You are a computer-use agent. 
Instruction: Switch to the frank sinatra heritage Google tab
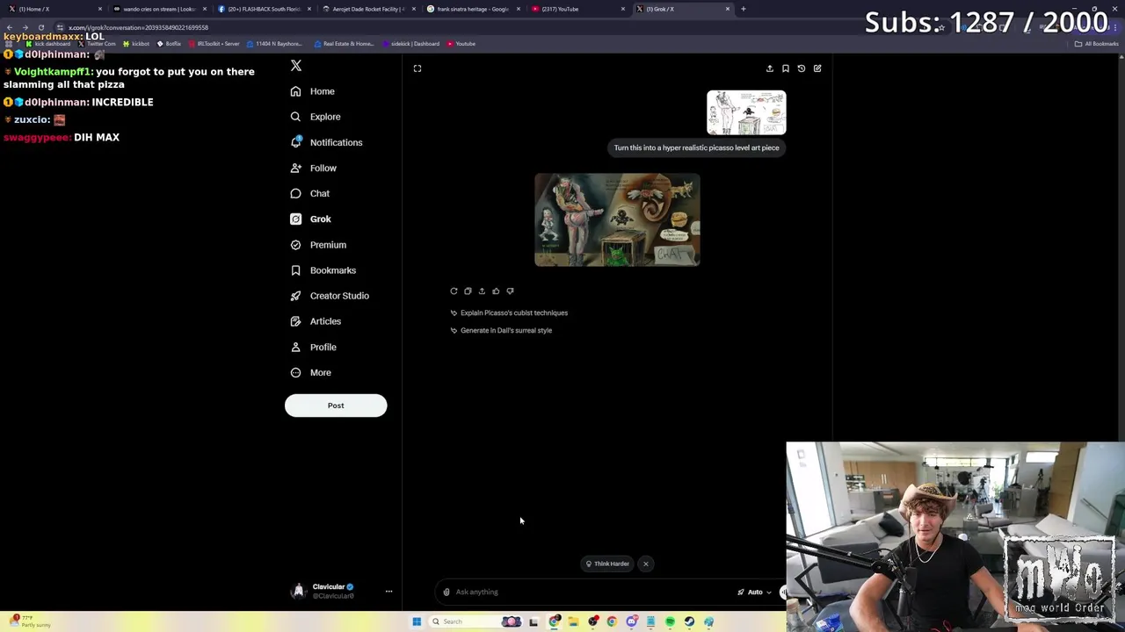473,9
